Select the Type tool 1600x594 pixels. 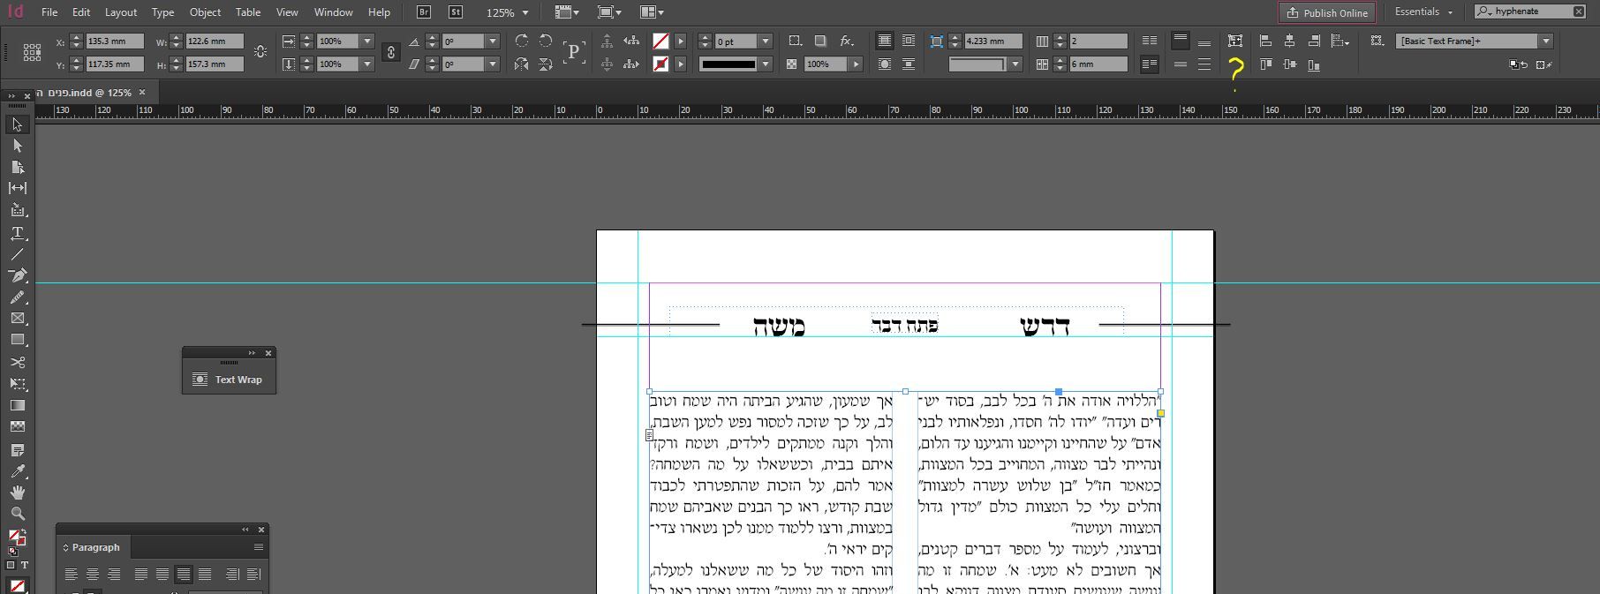[x=17, y=233]
